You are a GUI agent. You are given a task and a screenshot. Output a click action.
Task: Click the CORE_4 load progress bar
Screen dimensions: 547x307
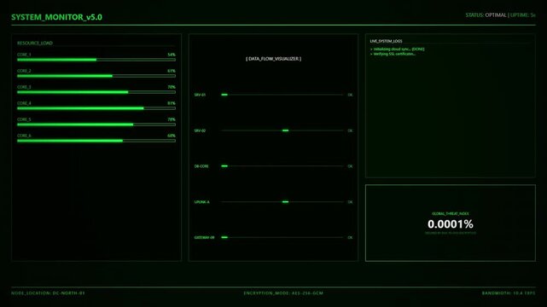pyautogui.click(x=96, y=108)
